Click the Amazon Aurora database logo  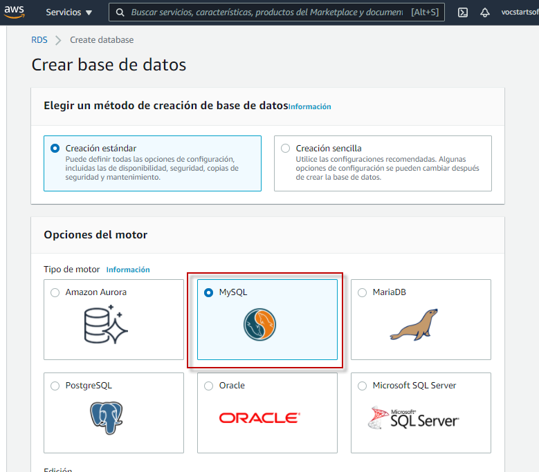pyautogui.click(x=106, y=324)
